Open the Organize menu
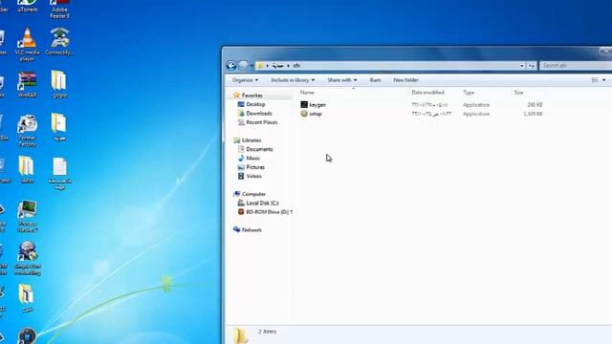The image size is (612, 344). click(x=245, y=80)
